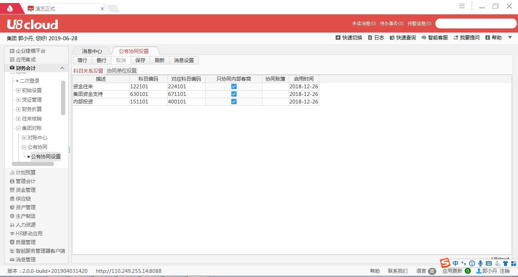Expand the 初始设置 tree node
This screenshot has width=518, height=277.
point(18,90)
